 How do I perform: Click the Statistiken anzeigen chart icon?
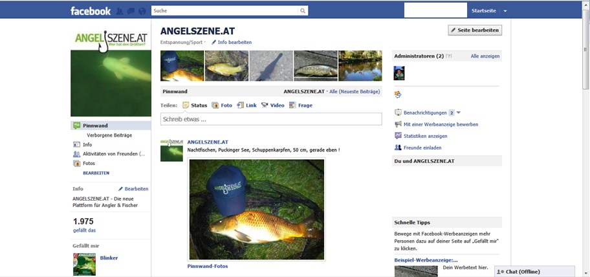tap(398, 136)
